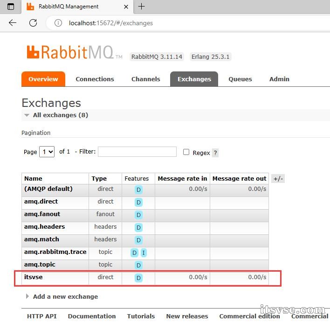Click the D feature badge for itsvse

pos(138,278)
